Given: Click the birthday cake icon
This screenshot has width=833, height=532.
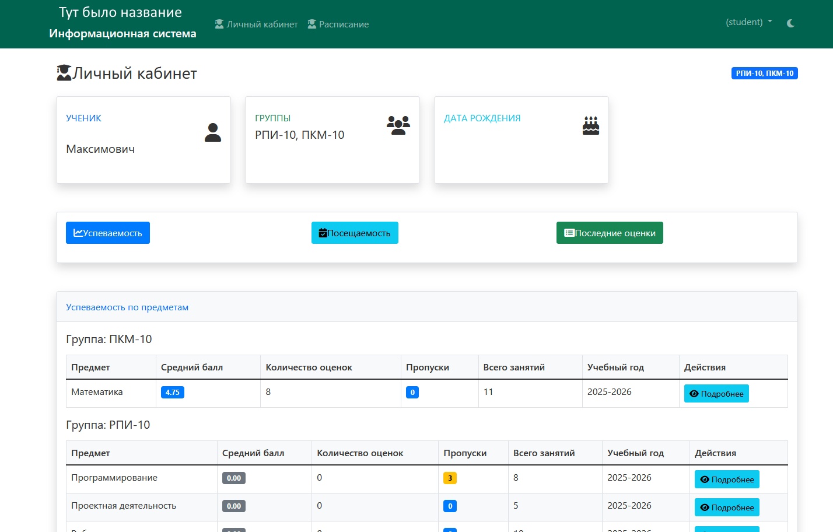Looking at the screenshot, I should (590, 125).
